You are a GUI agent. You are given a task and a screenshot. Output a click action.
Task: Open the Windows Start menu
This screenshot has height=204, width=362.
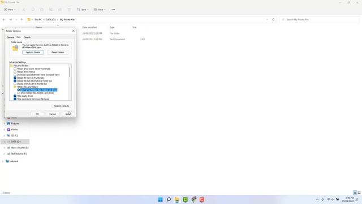(x=160, y=199)
